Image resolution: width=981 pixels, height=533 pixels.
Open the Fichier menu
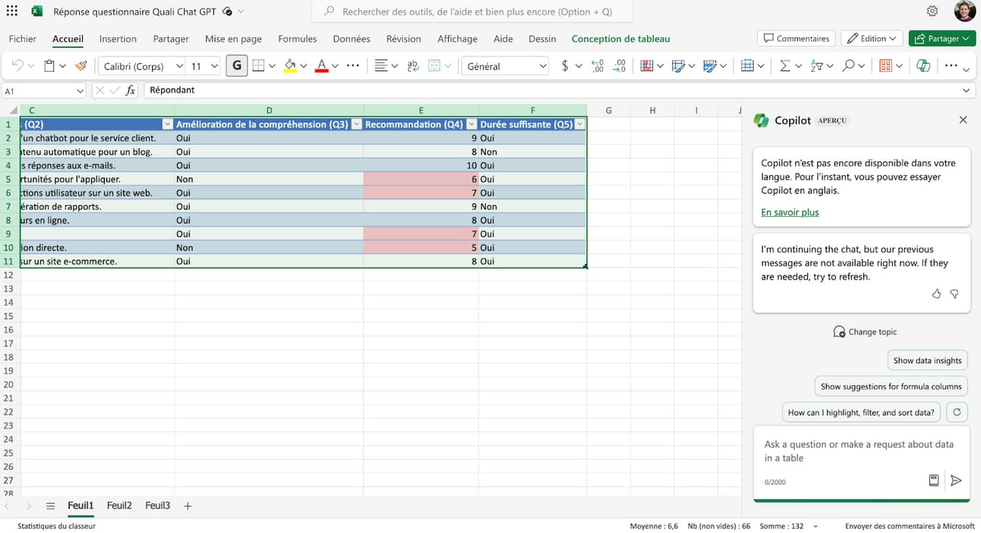click(23, 39)
